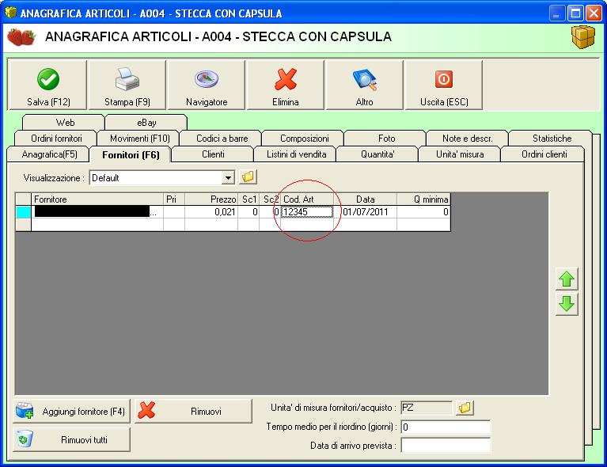Open the Note e descr. tab

[x=467, y=139]
